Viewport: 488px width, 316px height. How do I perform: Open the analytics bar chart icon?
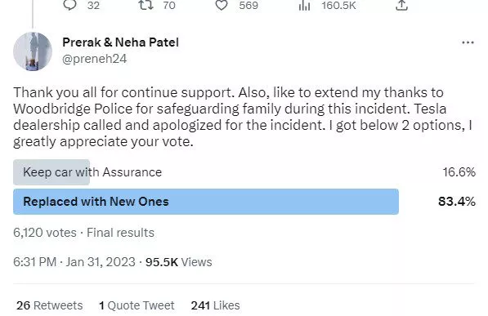[x=304, y=5]
